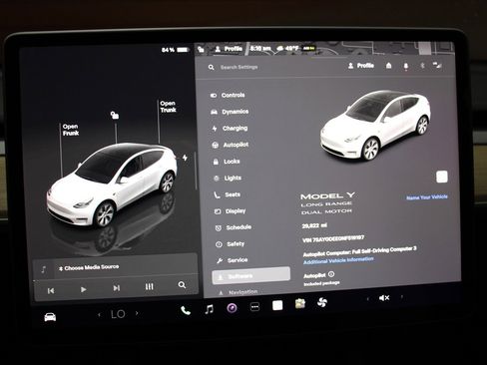
Task: Skip to next track
Action: [x=116, y=288]
